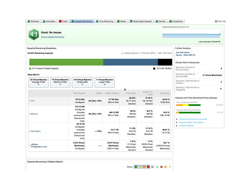Expand Capacity Containers to Consider
This screenshot has height=189, width=252.
[177, 119]
